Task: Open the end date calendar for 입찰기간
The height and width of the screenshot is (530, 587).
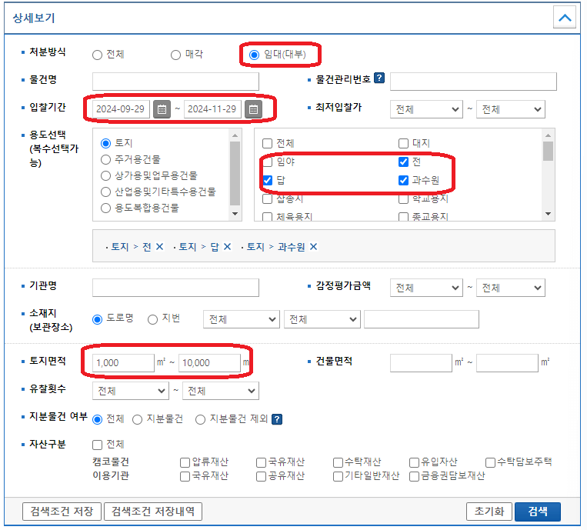Action: pos(253,109)
